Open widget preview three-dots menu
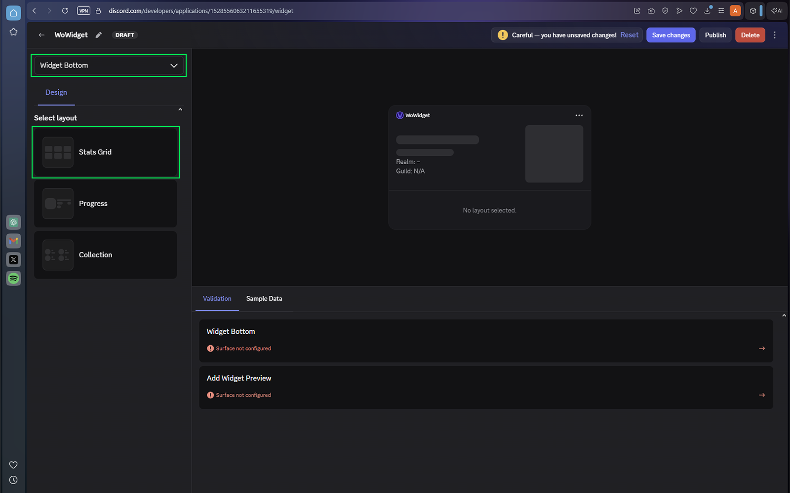Image resolution: width=790 pixels, height=493 pixels. 579,115
